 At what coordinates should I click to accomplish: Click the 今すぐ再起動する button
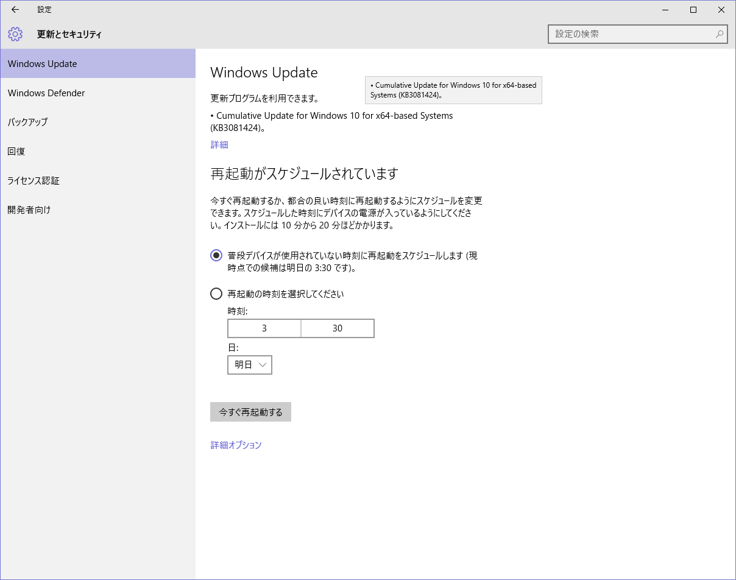pyautogui.click(x=250, y=412)
